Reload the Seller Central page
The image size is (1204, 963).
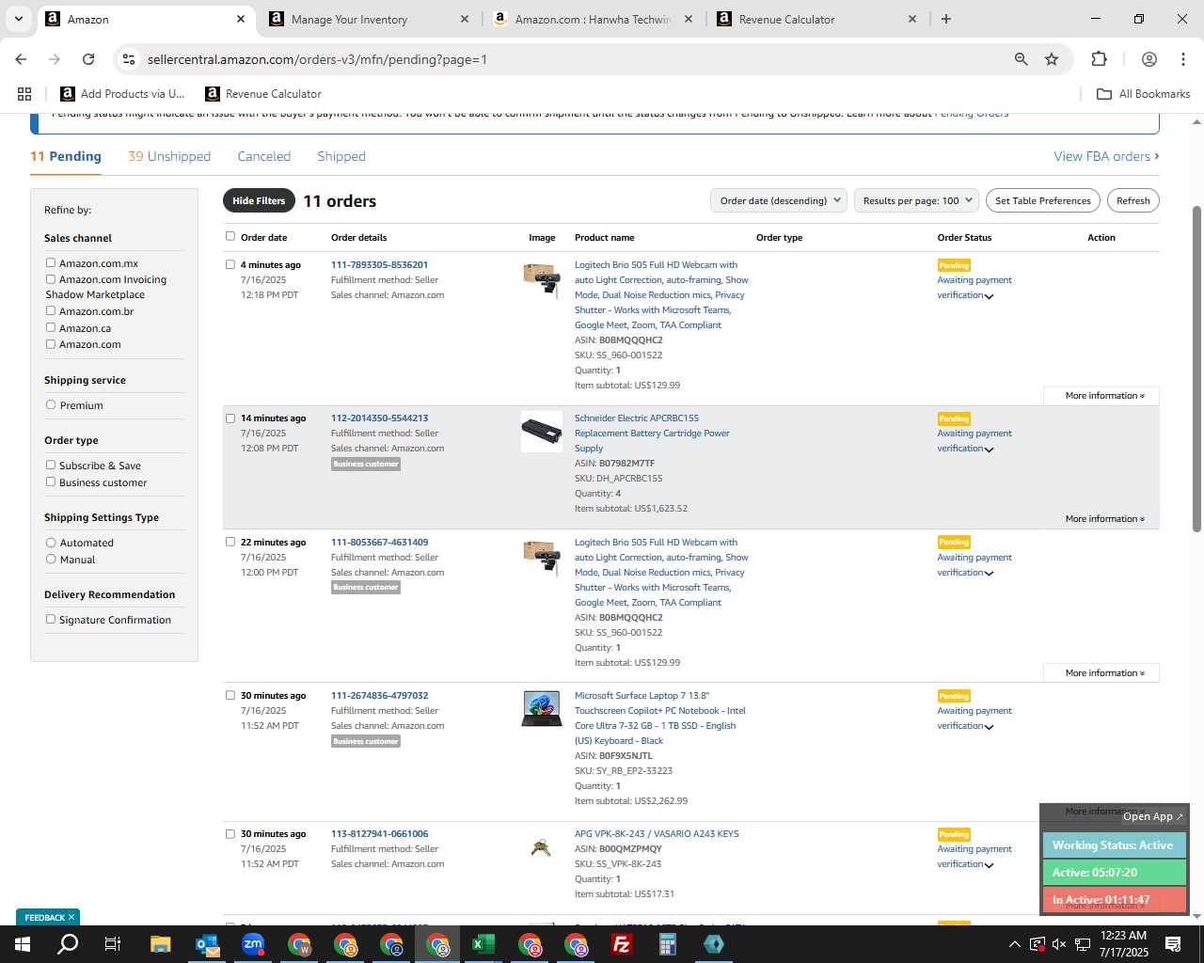(x=88, y=59)
